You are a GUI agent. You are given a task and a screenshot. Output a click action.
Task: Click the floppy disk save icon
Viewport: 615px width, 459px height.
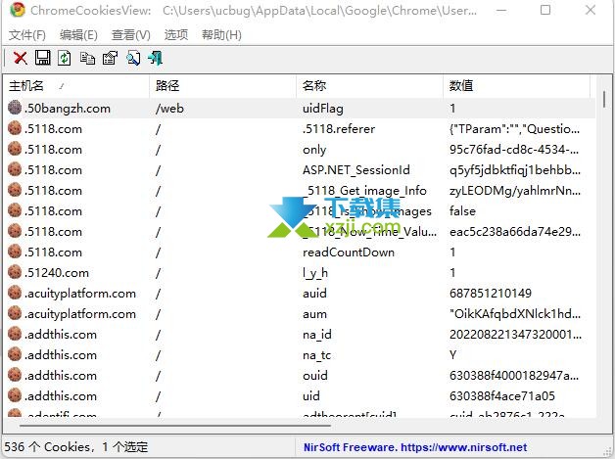[x=43, y=58]
